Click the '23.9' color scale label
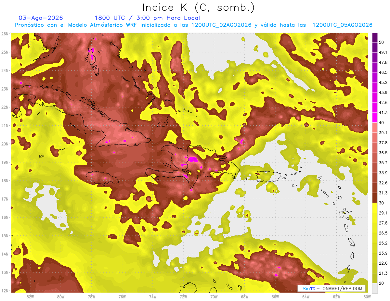Viewport: 390px width, 301px height. (x=383, y=253)
